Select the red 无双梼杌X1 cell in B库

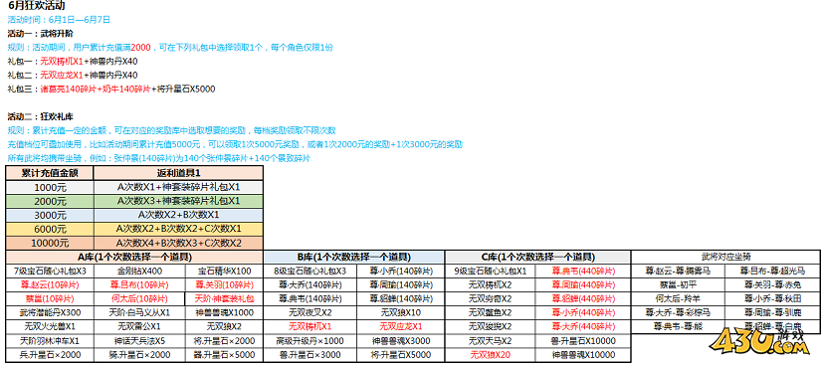(310, 326)
